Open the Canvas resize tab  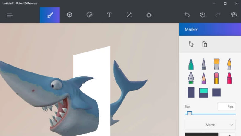pyautogui.click(x=129, y=15)
